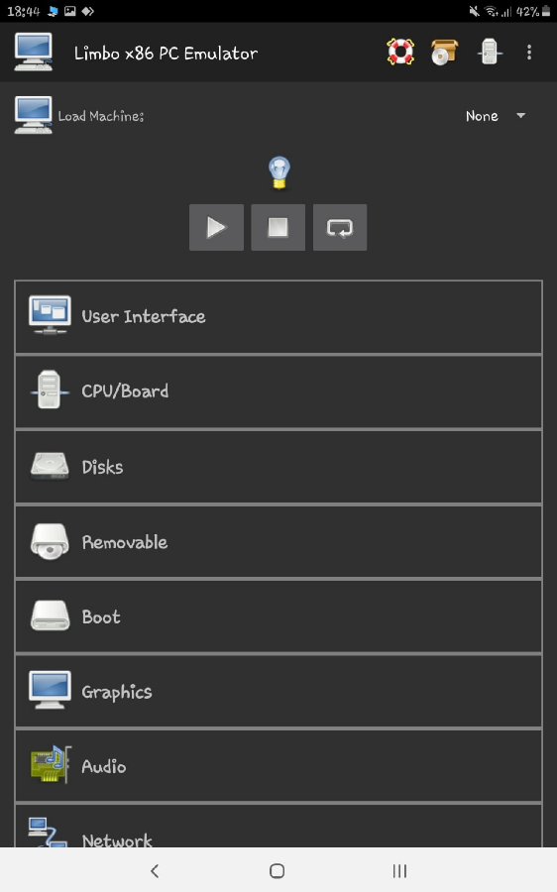This screenshot has width=557, height=892.
Task: Tap the light bulb status icon
Action: click(x=278, y=172)
